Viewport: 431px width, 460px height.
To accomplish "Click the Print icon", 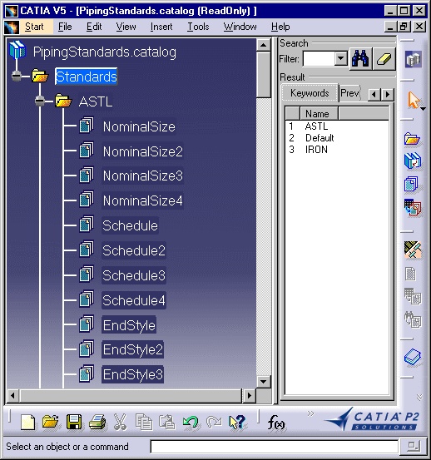I will coord(97,422).
